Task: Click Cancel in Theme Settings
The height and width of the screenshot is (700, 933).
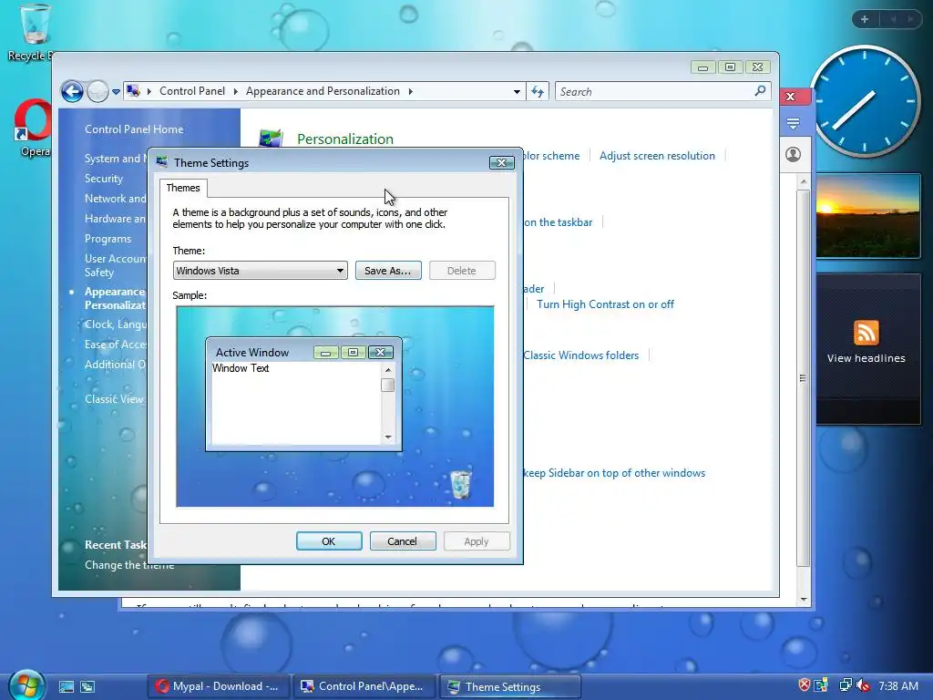Action: click(402, 541)
